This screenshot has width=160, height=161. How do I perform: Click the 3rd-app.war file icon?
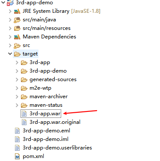[24, 114]
